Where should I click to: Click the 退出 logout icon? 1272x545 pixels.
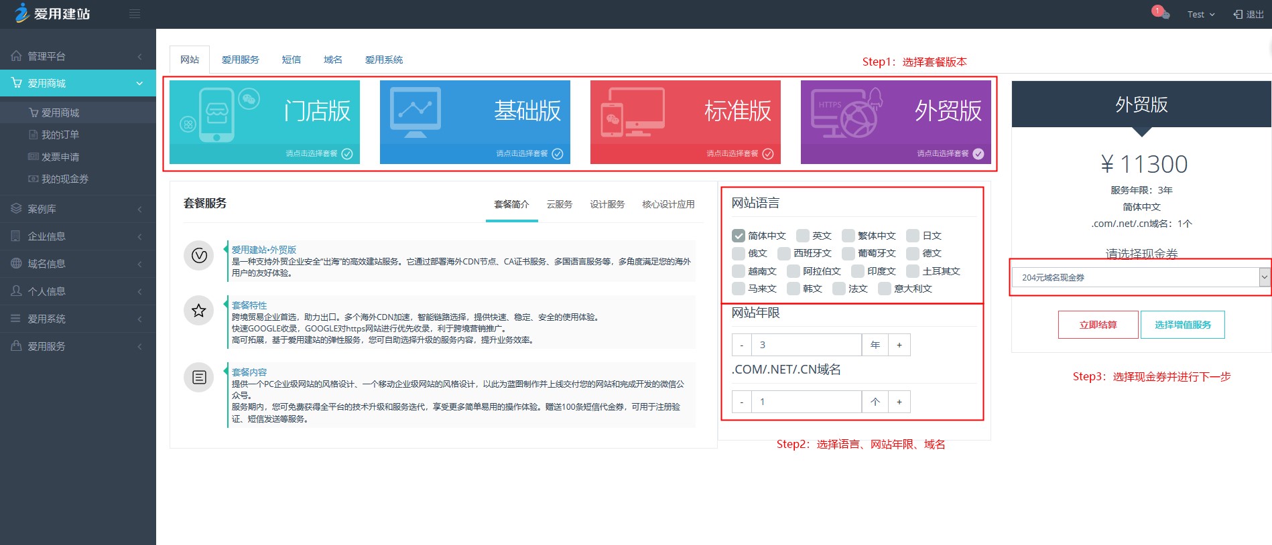[1238, 14]
